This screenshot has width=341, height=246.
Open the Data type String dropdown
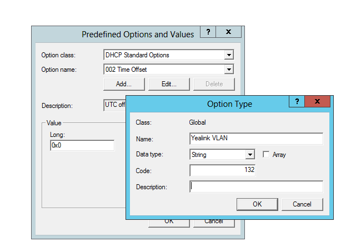[250, 155]
